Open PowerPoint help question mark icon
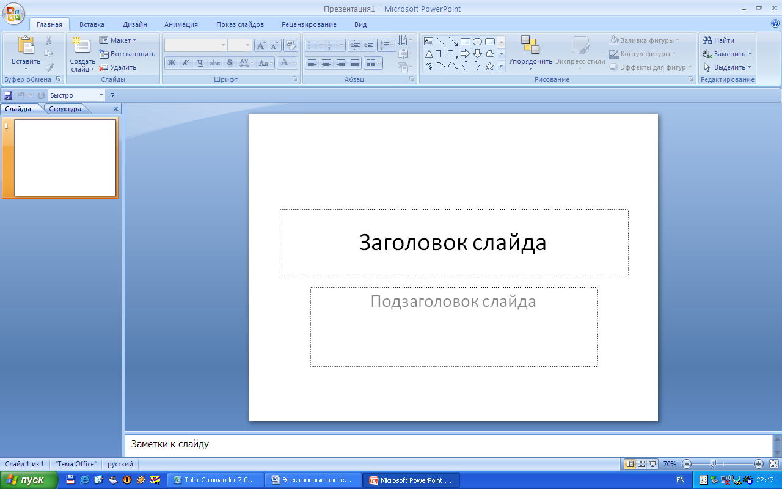Image resolution: width=782 pixels, height=489 pixels. point(776,24)
